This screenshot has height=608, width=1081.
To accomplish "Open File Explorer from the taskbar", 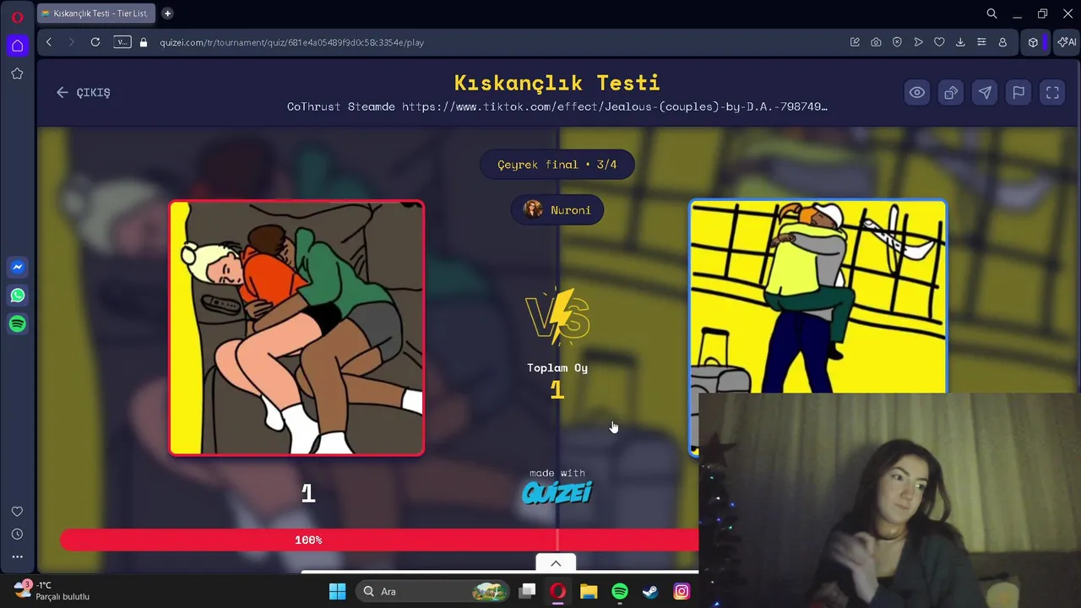I will pyautogui.click(x=589, y=592).
